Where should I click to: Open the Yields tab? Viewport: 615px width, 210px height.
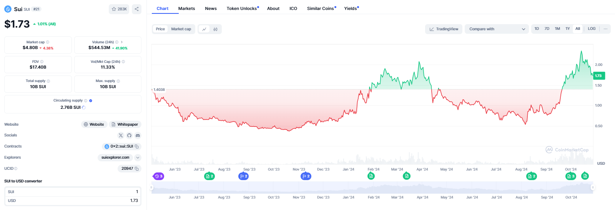pyautogui.click(x=351, y=8)
